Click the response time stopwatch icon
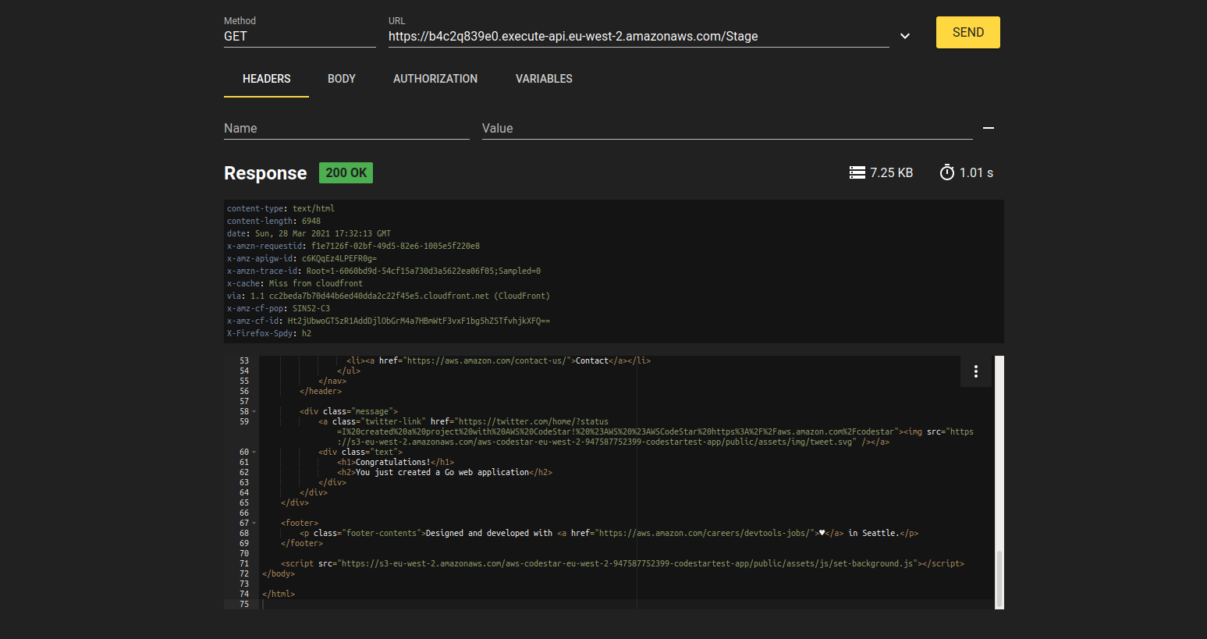Viewport: 1207px width, 639px height. pos(947,172)
